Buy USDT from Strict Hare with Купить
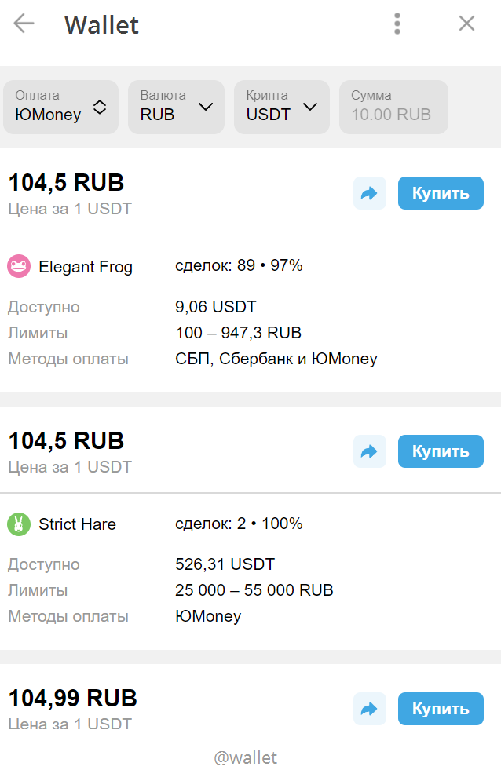The height and width of the screenshot is (770, 501). pyautogui.click(x=441, y=451)
